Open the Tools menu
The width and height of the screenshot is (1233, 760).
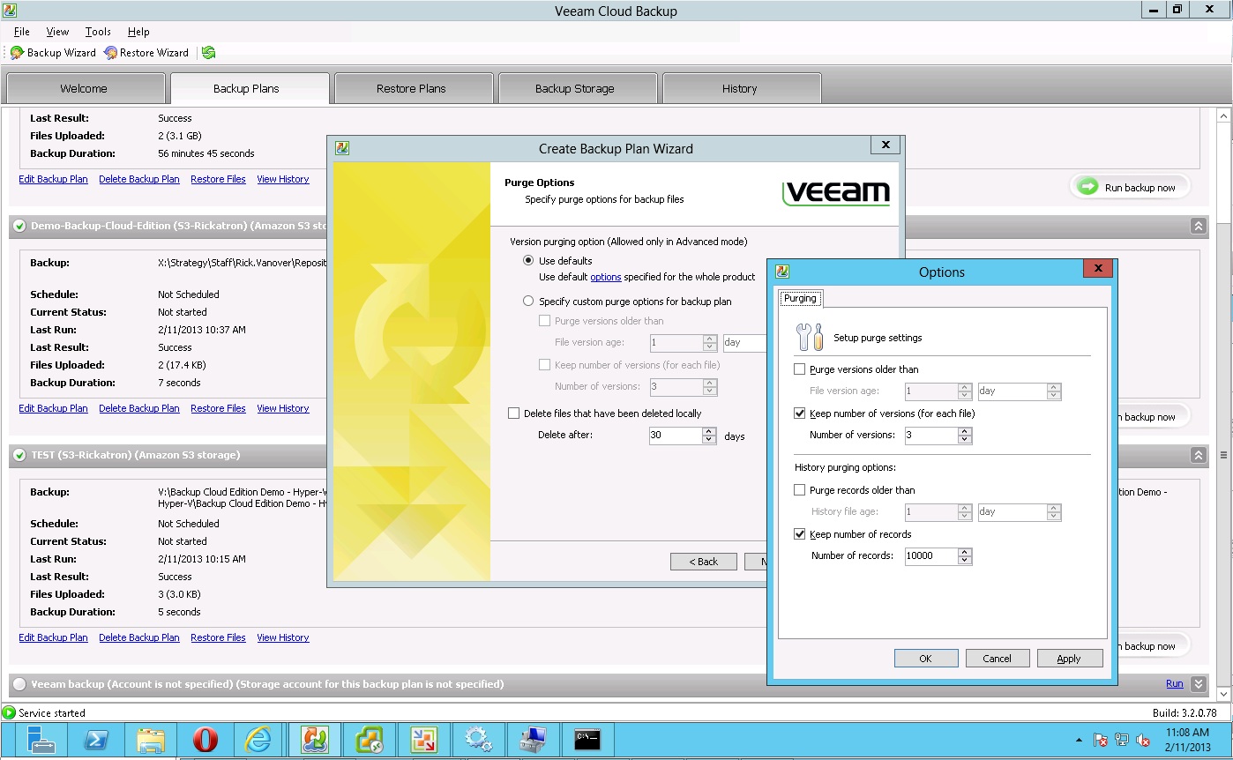point(98,32)
